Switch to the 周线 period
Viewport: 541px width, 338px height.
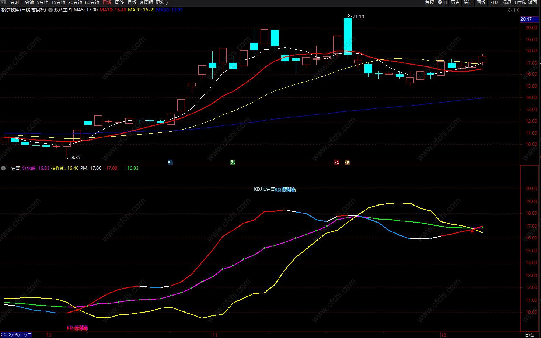click(119, 3)
